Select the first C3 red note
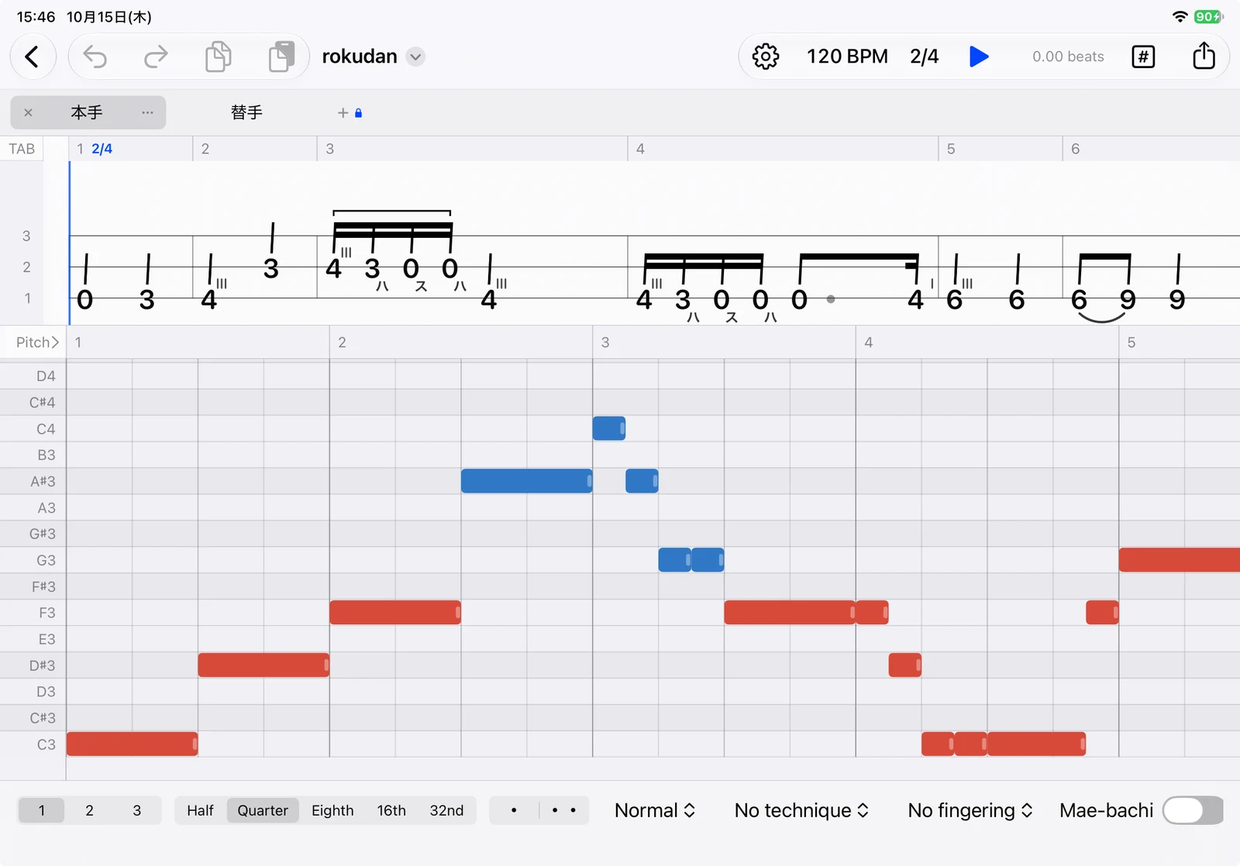This screenshot has width=1240, height=866. tap(133, 744)
